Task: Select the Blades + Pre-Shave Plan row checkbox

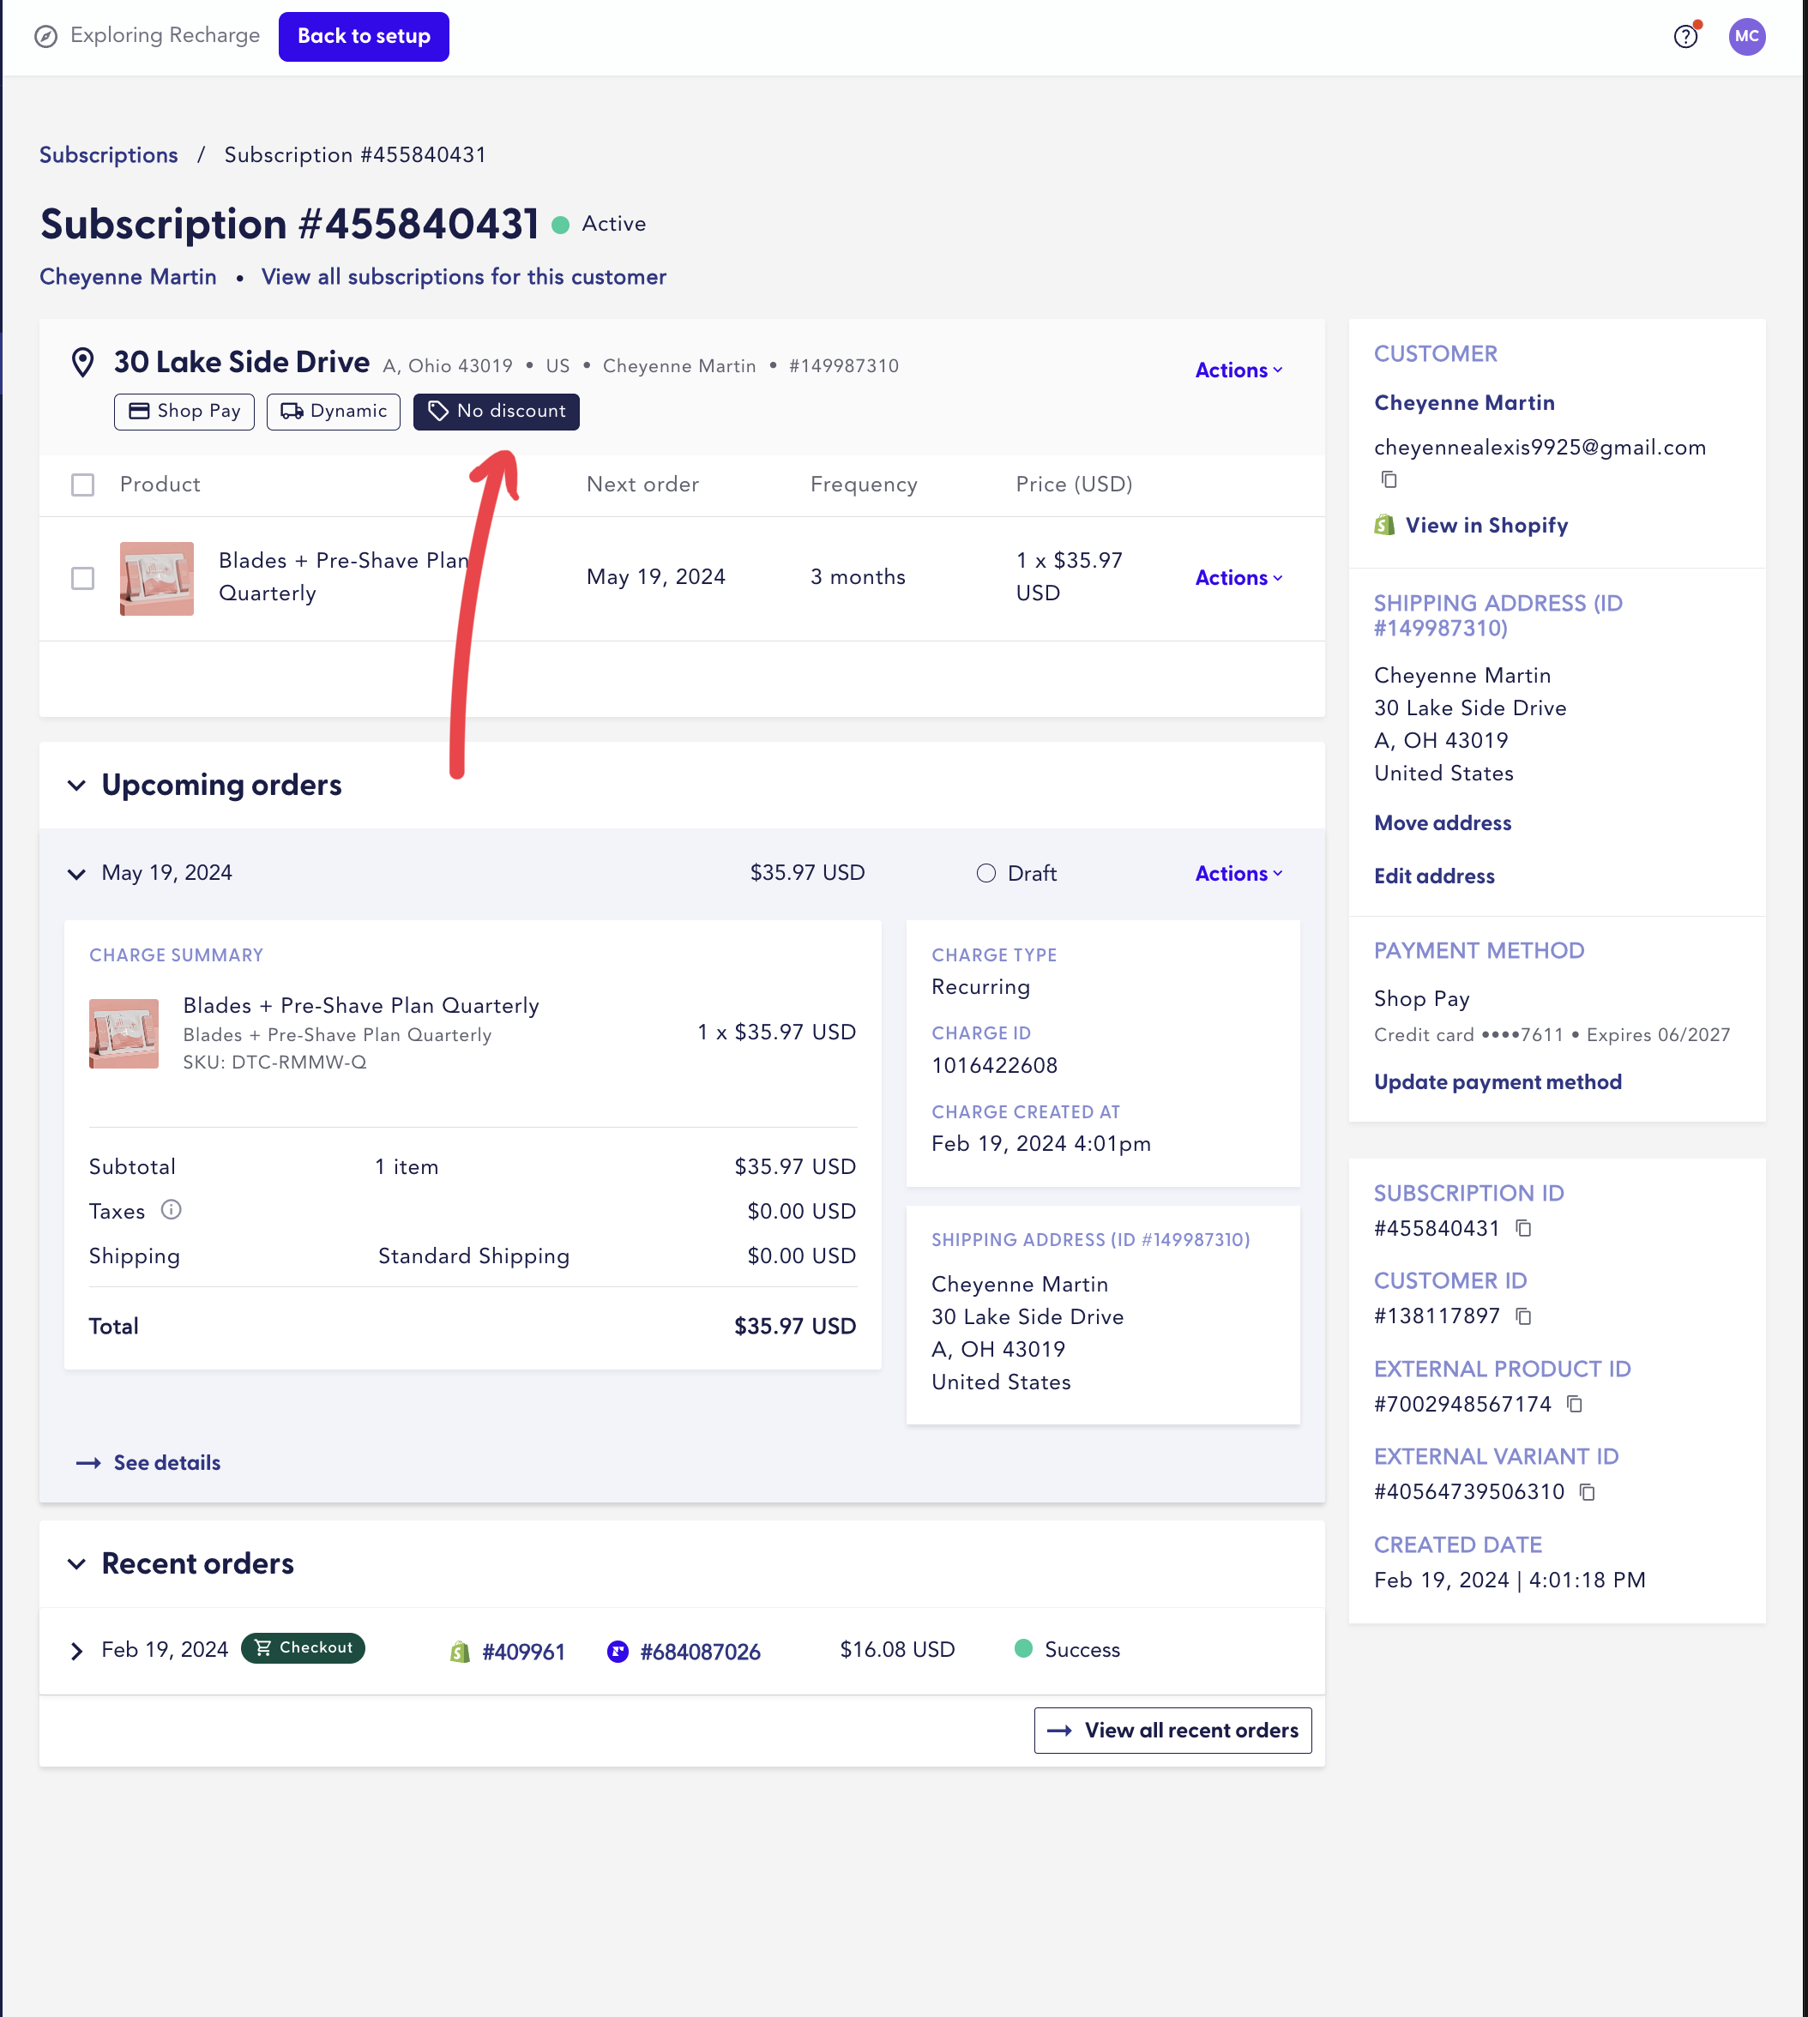Action: click(x=83, y=579)
